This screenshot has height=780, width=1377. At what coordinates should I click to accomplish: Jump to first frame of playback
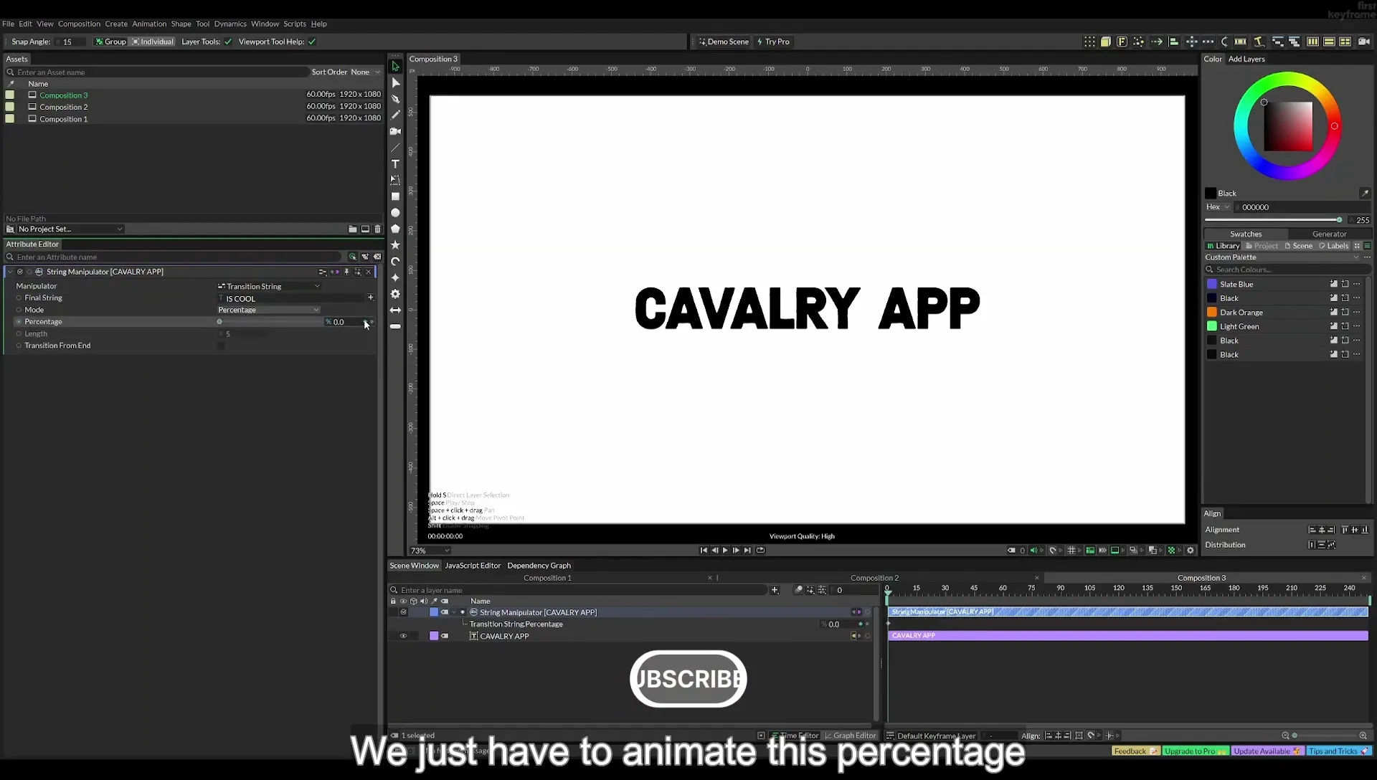704,551
